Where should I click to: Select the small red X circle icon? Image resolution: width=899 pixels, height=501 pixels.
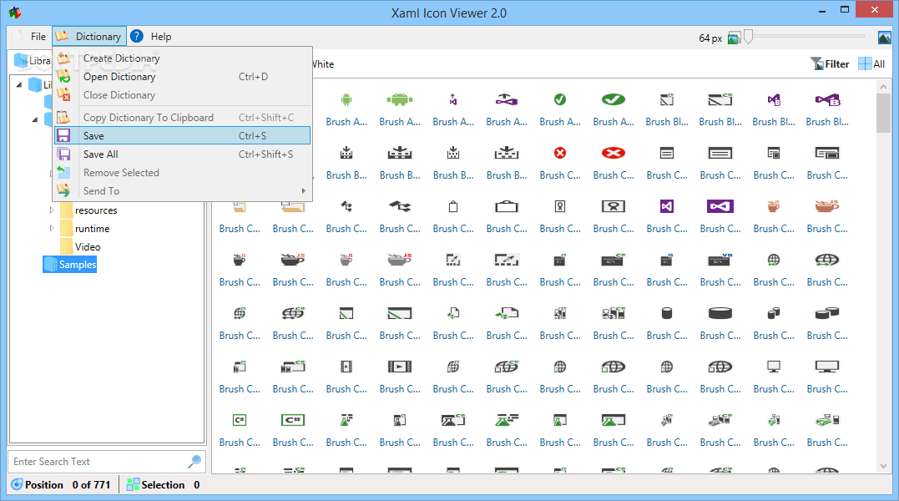tap(560, 153)
